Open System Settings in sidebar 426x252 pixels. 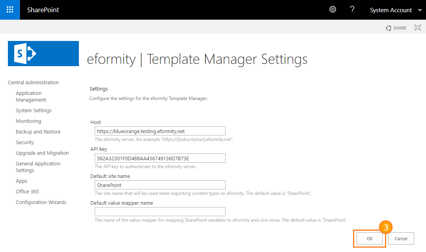(x=34, y=110)
